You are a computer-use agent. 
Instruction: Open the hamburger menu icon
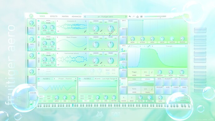(141, 17)
